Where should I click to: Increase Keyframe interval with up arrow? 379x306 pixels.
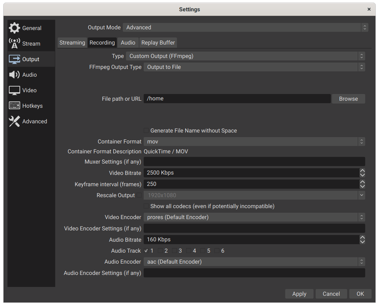coord(362,182)
